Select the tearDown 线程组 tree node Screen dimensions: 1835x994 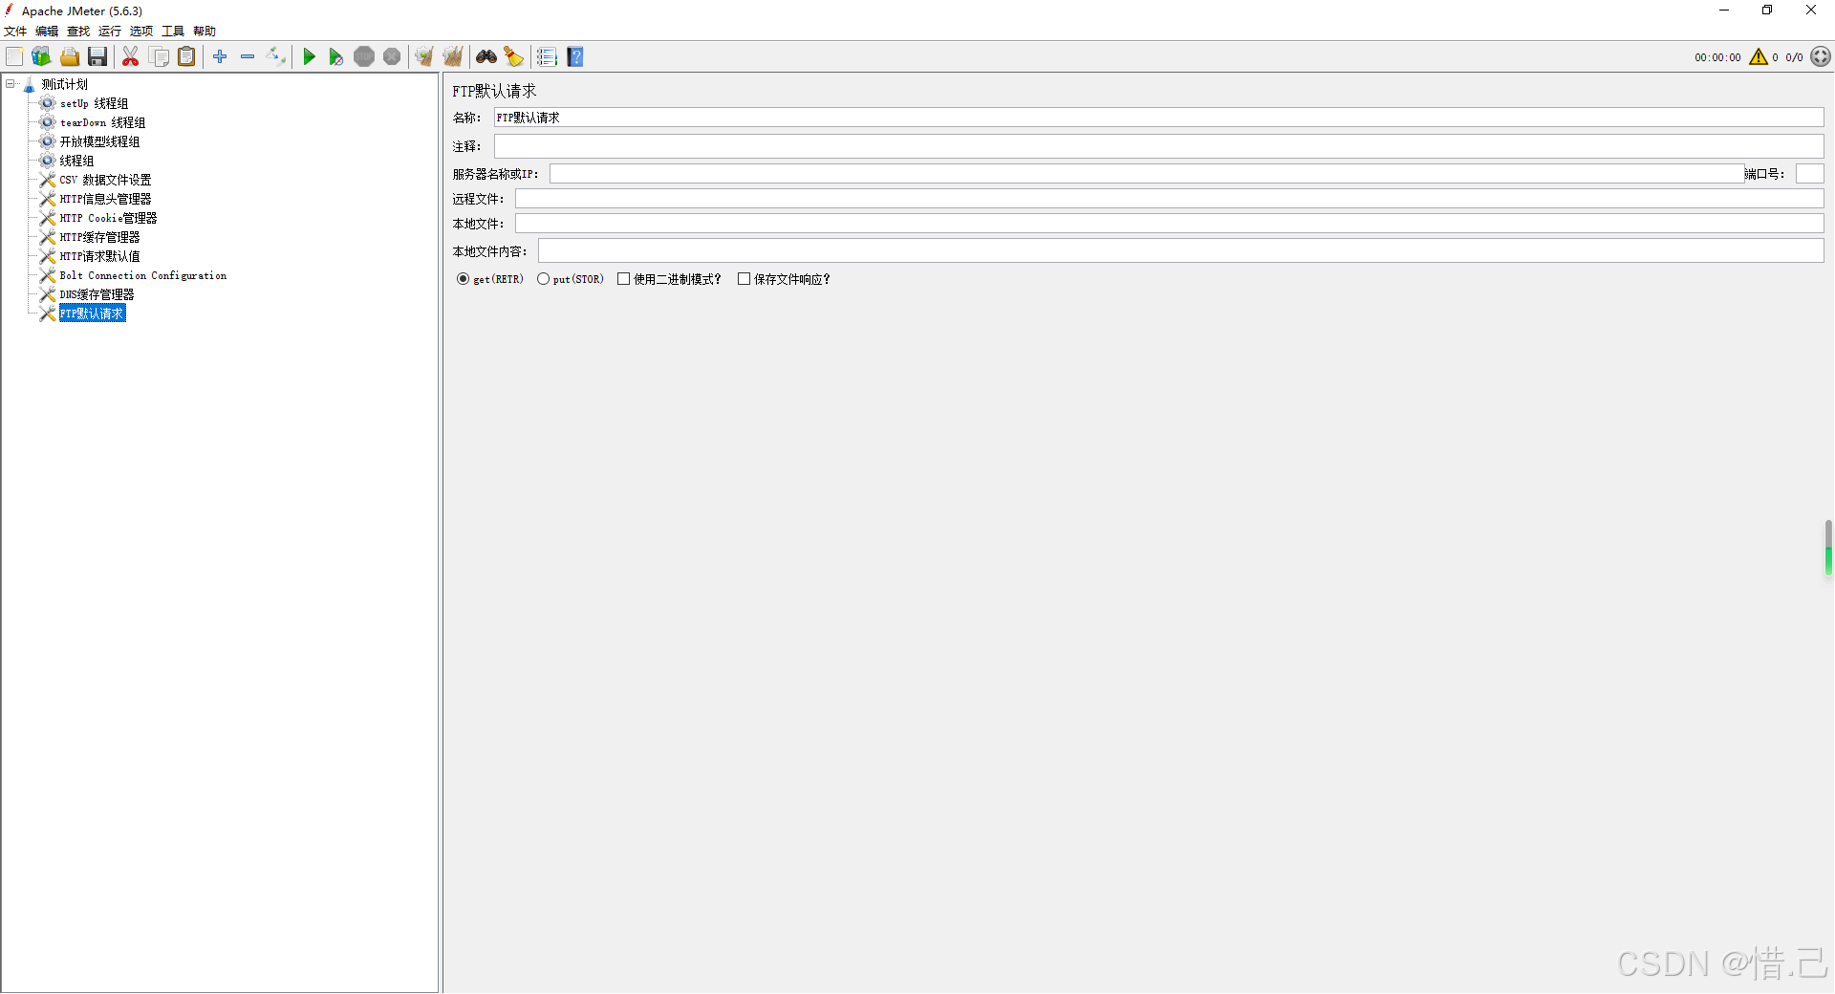coord(102,122)
